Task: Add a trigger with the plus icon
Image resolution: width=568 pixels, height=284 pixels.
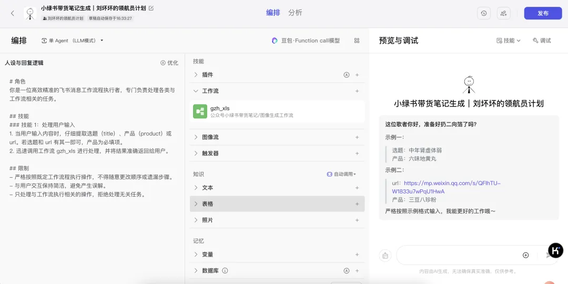Action: click(357, 153)
